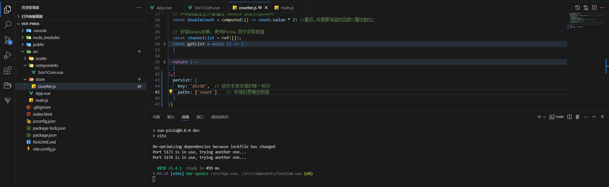Open index.html in the explorer
This screenshot has height=187, width=609.
pos(81,114)
